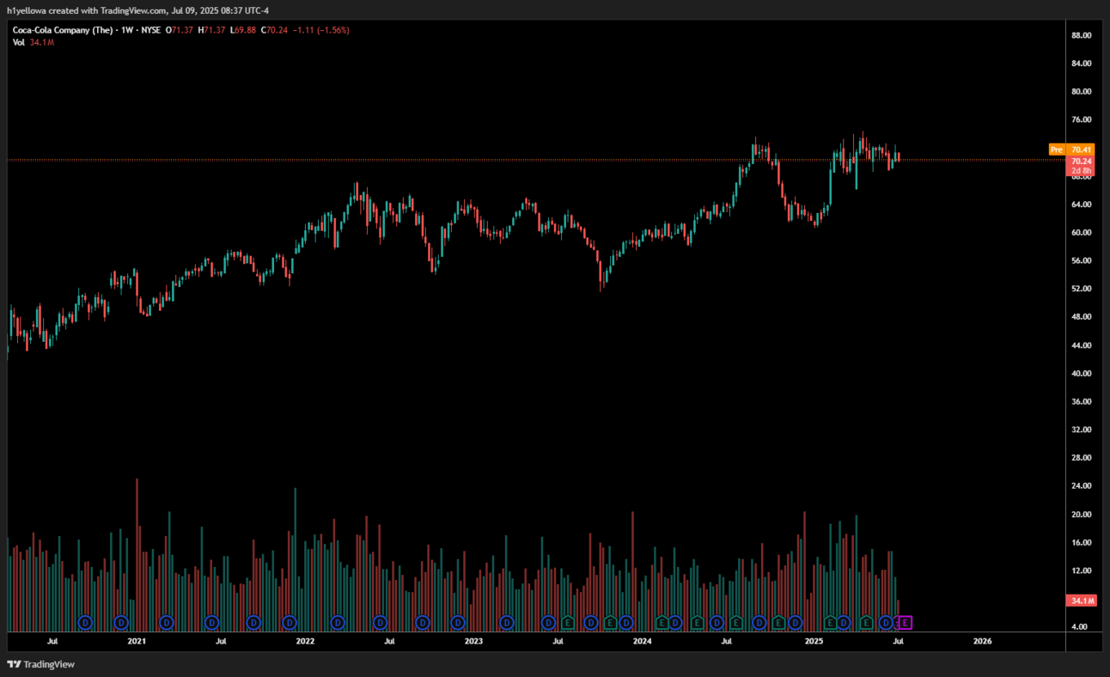Viewport: 1110px width, 677px height.
Task: Click the leftmost green earnings E marker
Action: (568, 622)
